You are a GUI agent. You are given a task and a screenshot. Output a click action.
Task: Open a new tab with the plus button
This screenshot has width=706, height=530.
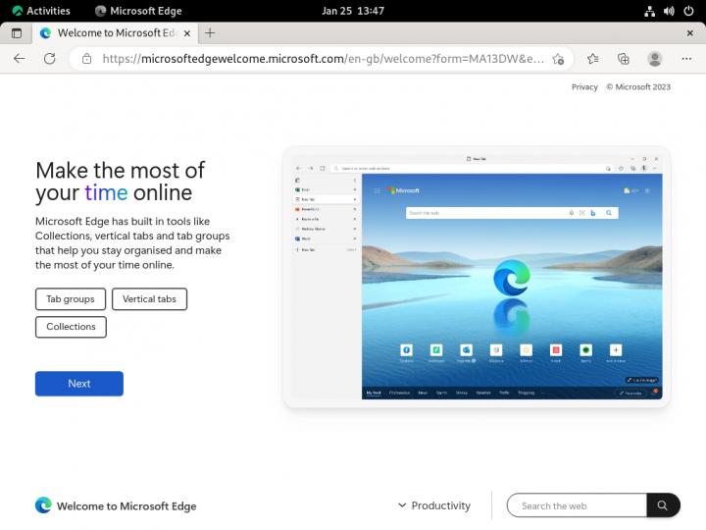(x=210, y=32)
